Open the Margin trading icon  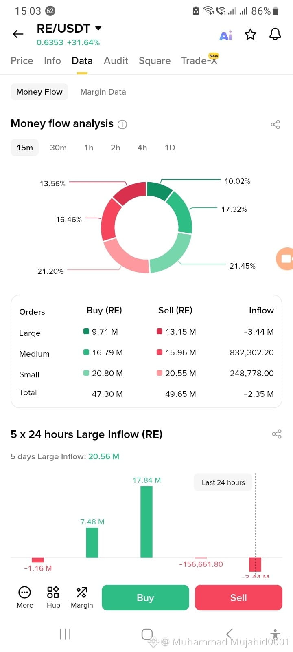[82, 597]
